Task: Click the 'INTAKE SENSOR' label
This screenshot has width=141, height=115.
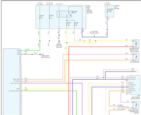Action: (x=134, y=62)
